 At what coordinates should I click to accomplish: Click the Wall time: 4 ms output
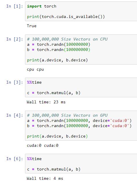point(45,178)
